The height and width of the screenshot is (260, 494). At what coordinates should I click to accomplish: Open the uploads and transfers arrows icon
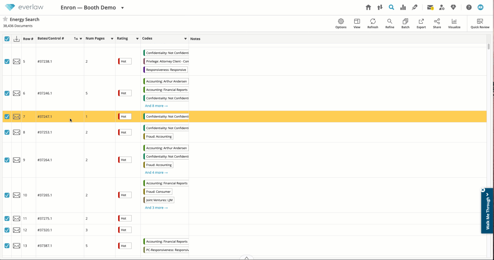click(x=380, y=7)
